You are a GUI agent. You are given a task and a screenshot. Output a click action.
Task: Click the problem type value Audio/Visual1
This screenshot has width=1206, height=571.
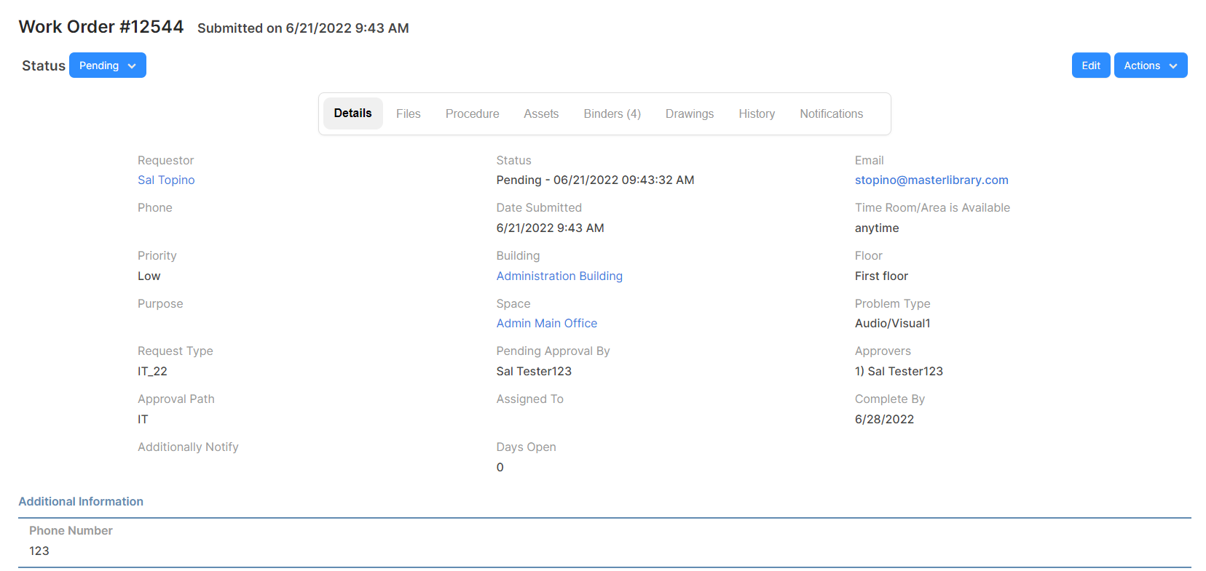[893, 323]
